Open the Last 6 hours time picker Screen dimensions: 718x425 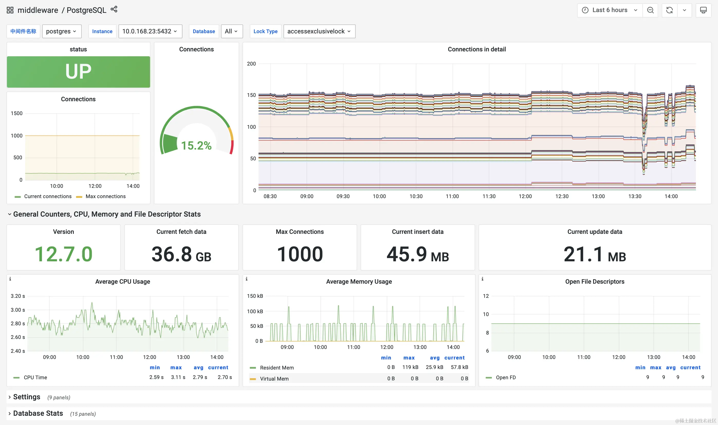click(x=610, y=10)
